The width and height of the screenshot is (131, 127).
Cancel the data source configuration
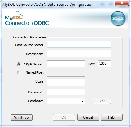point(88,117)
